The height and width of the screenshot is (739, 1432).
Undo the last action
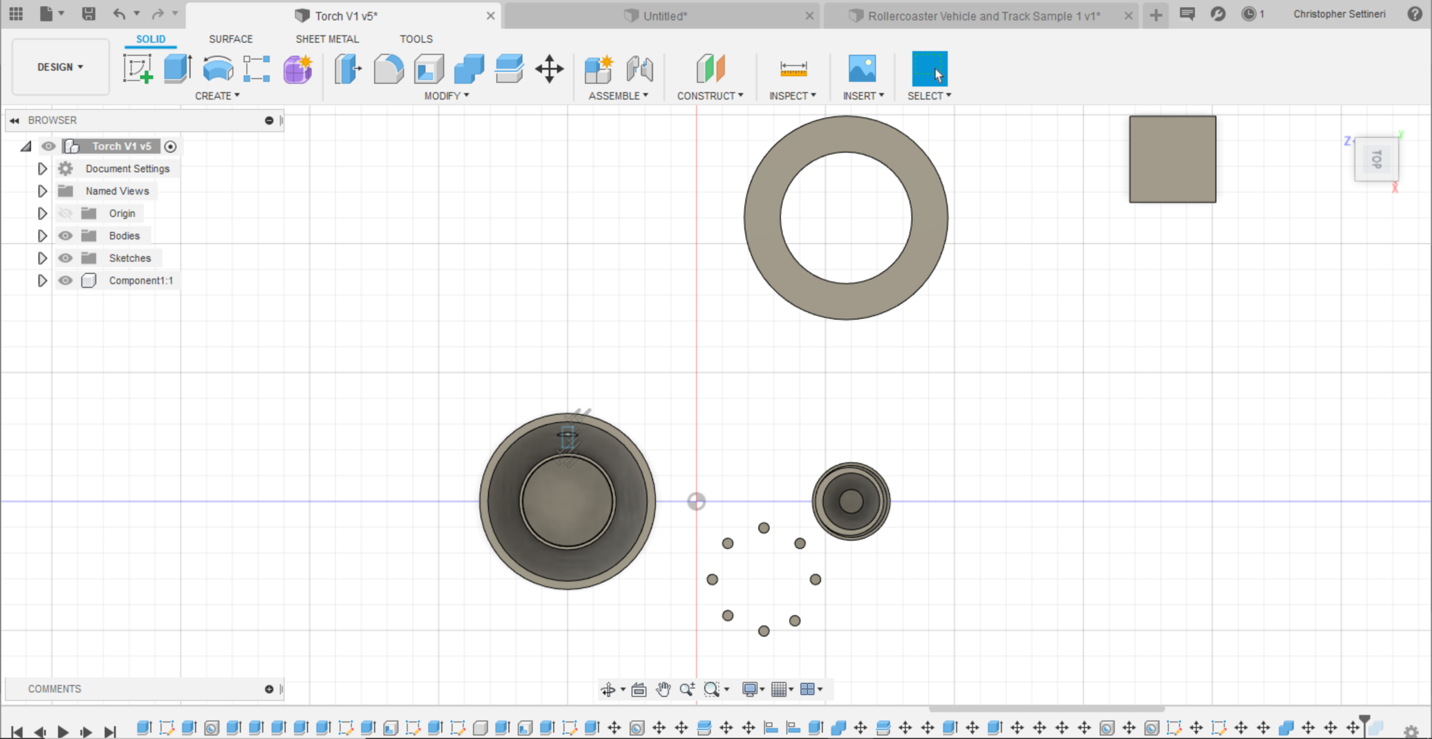119,14
